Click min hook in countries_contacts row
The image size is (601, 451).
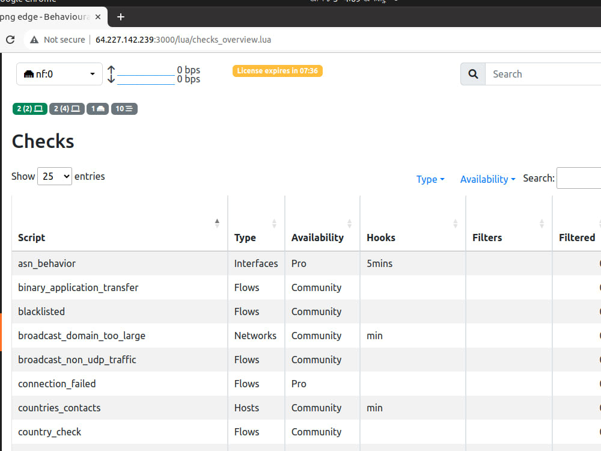(x=374, y=408)
